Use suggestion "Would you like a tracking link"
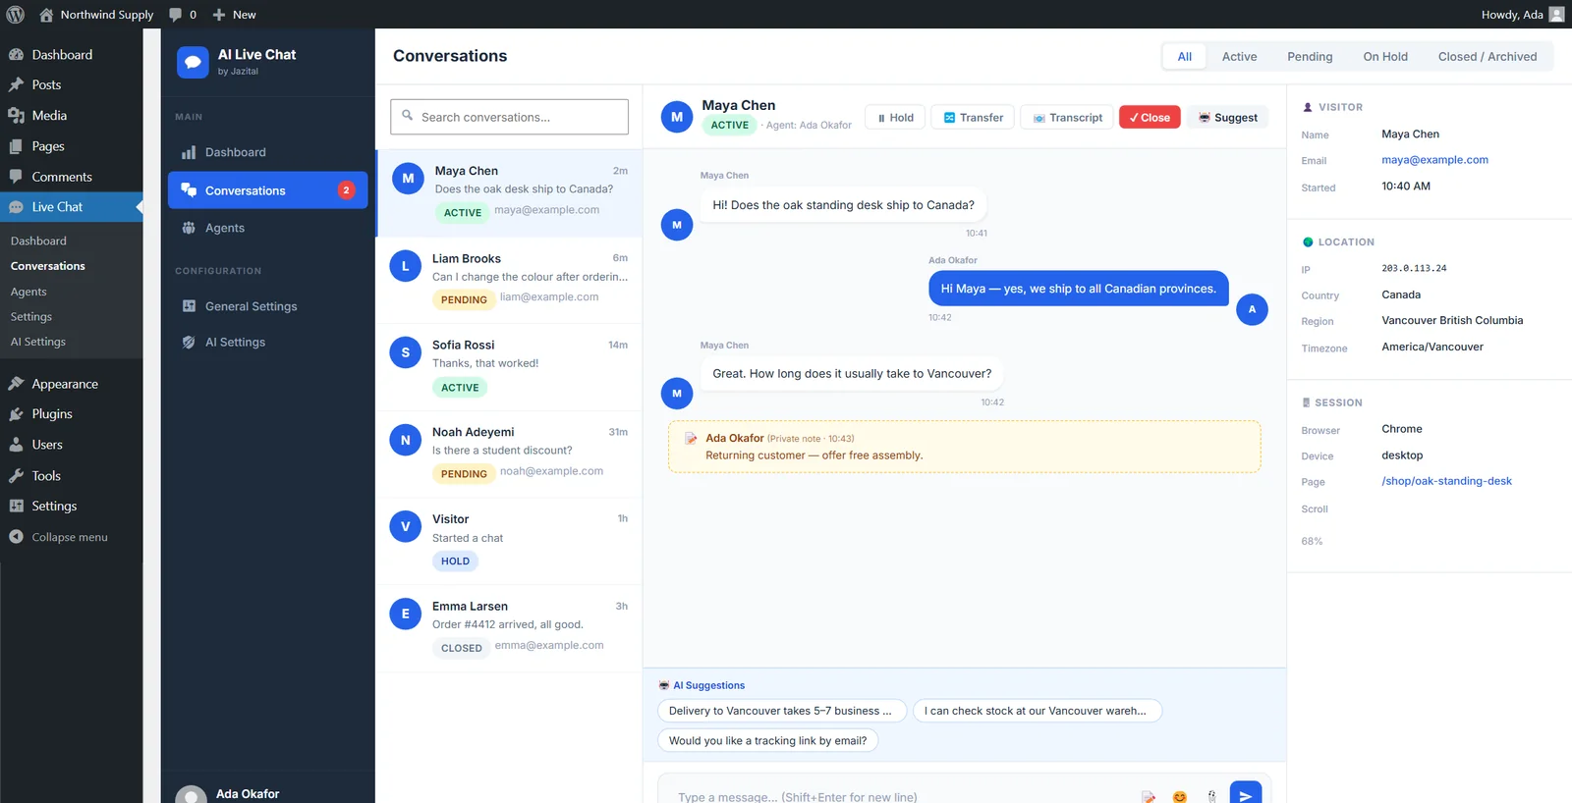The image size is (1572, 803). point(767,741)
